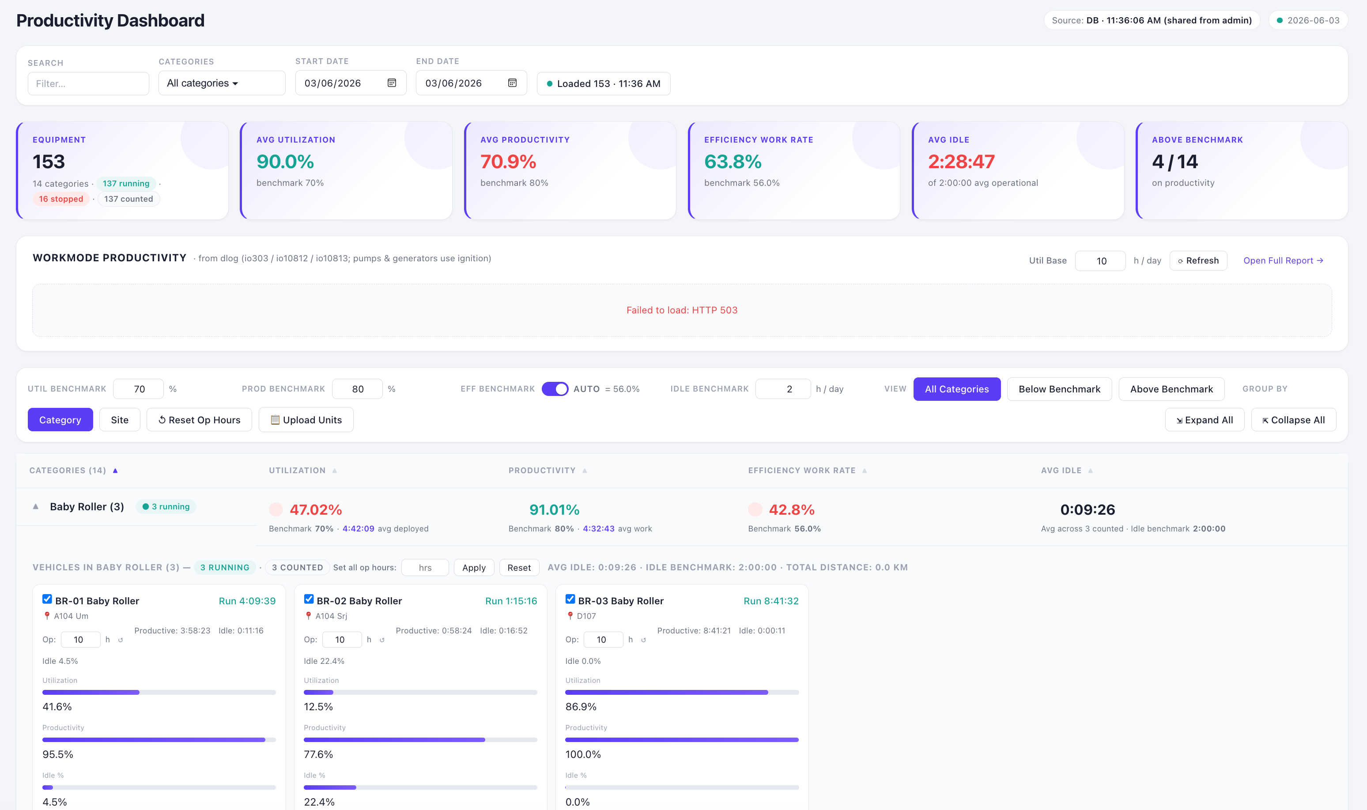1367x810 pixels.
Task: Expand all categories with Expand All
Action: click(x=1205, y=420)
